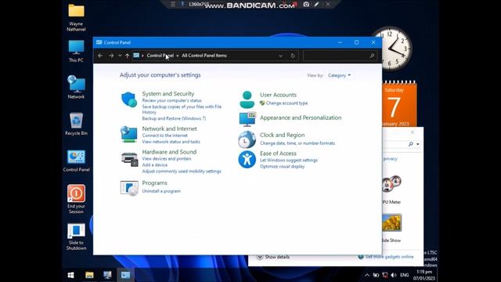
Task: Click Optimize visual display
Action: (282, 167)
